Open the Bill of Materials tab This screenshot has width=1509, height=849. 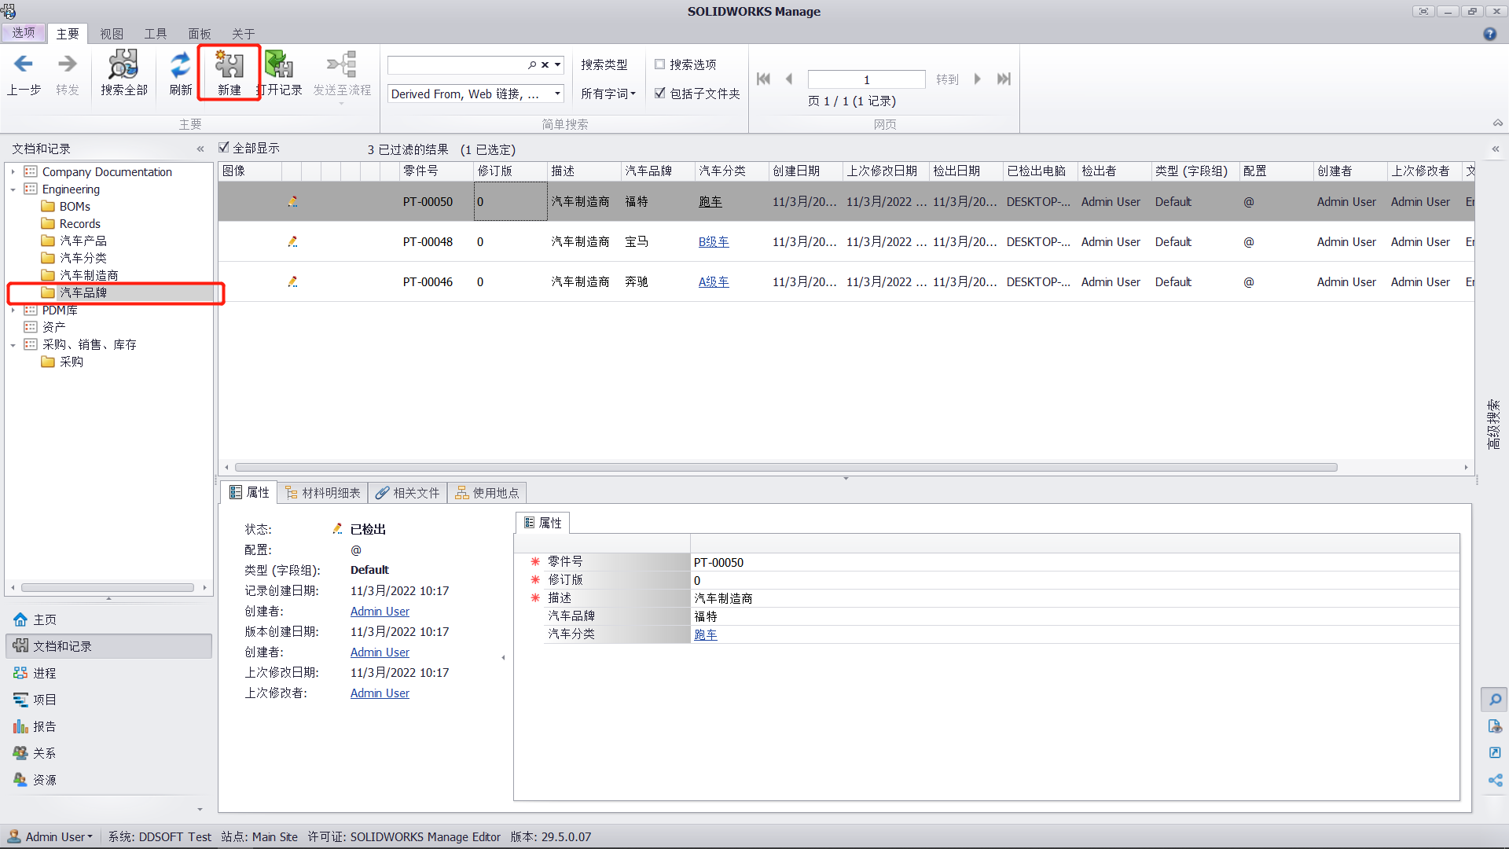(323, 493)
